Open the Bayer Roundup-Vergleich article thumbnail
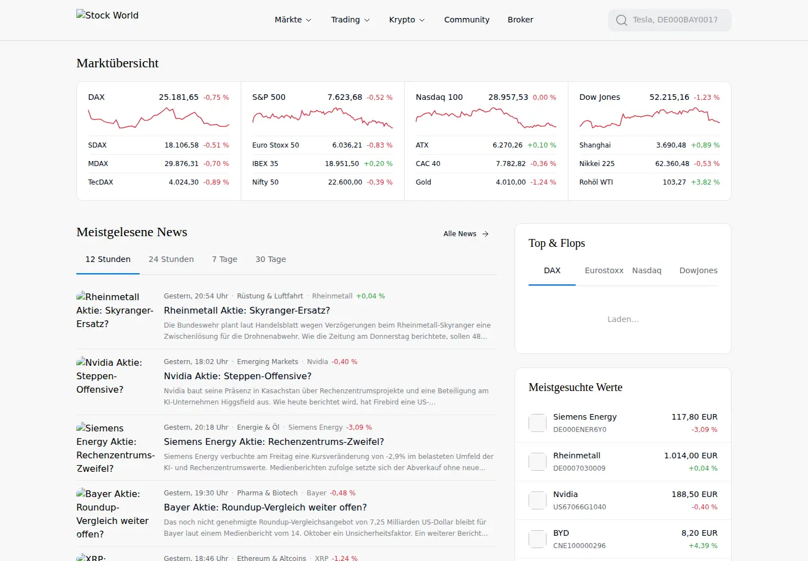 point(116,514)
